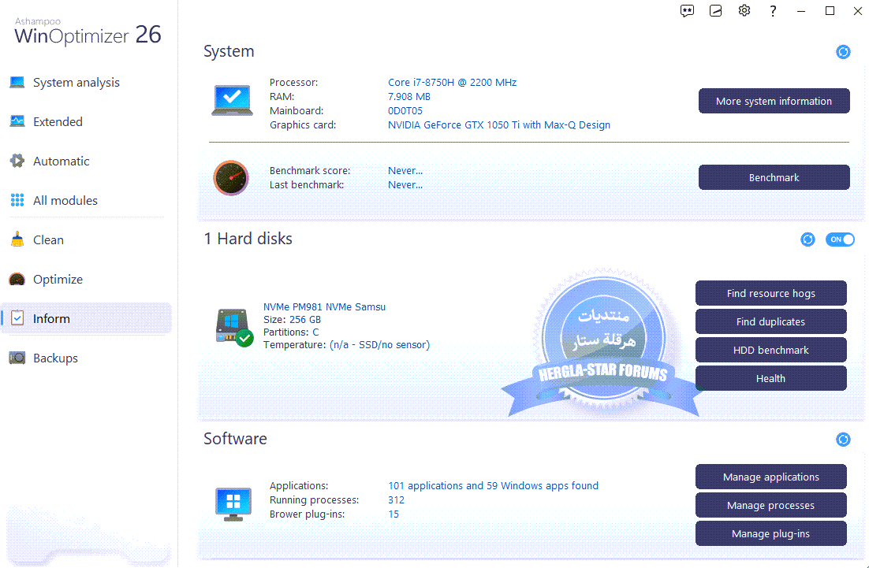Click the 0D0T05 mainboard value
The image size is (869, 568).
click(405, 111)
